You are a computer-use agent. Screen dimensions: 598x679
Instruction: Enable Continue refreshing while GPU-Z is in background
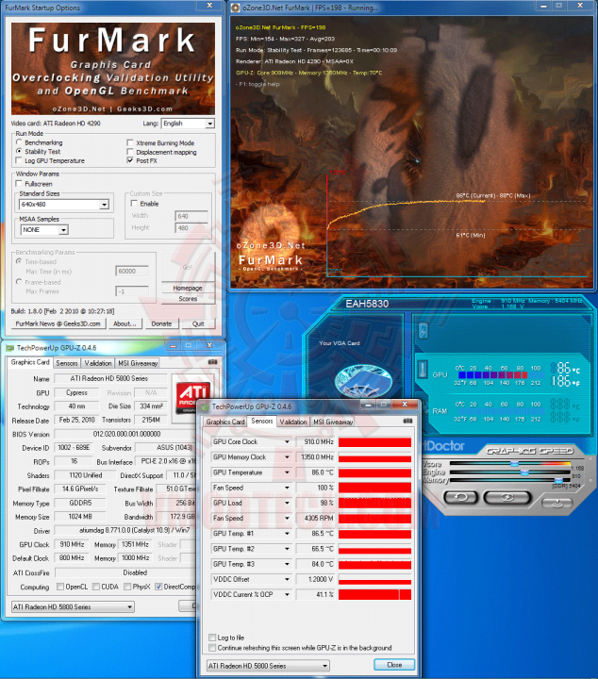coord(212,648)
